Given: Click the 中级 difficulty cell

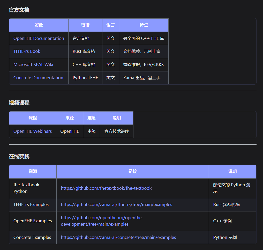Looking at the screenshot, I should [92, 131].
